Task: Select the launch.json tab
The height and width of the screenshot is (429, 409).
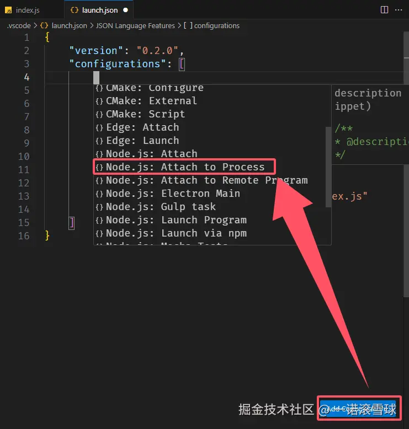Action: [x=99, y=10]
